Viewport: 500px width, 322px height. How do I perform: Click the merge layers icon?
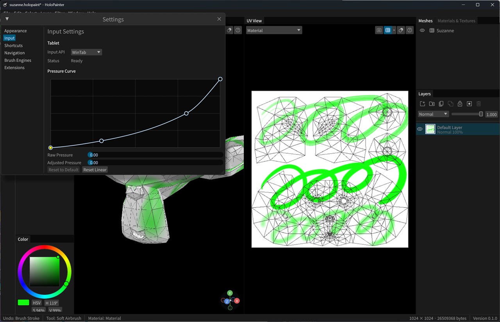(x=450, y=104)
